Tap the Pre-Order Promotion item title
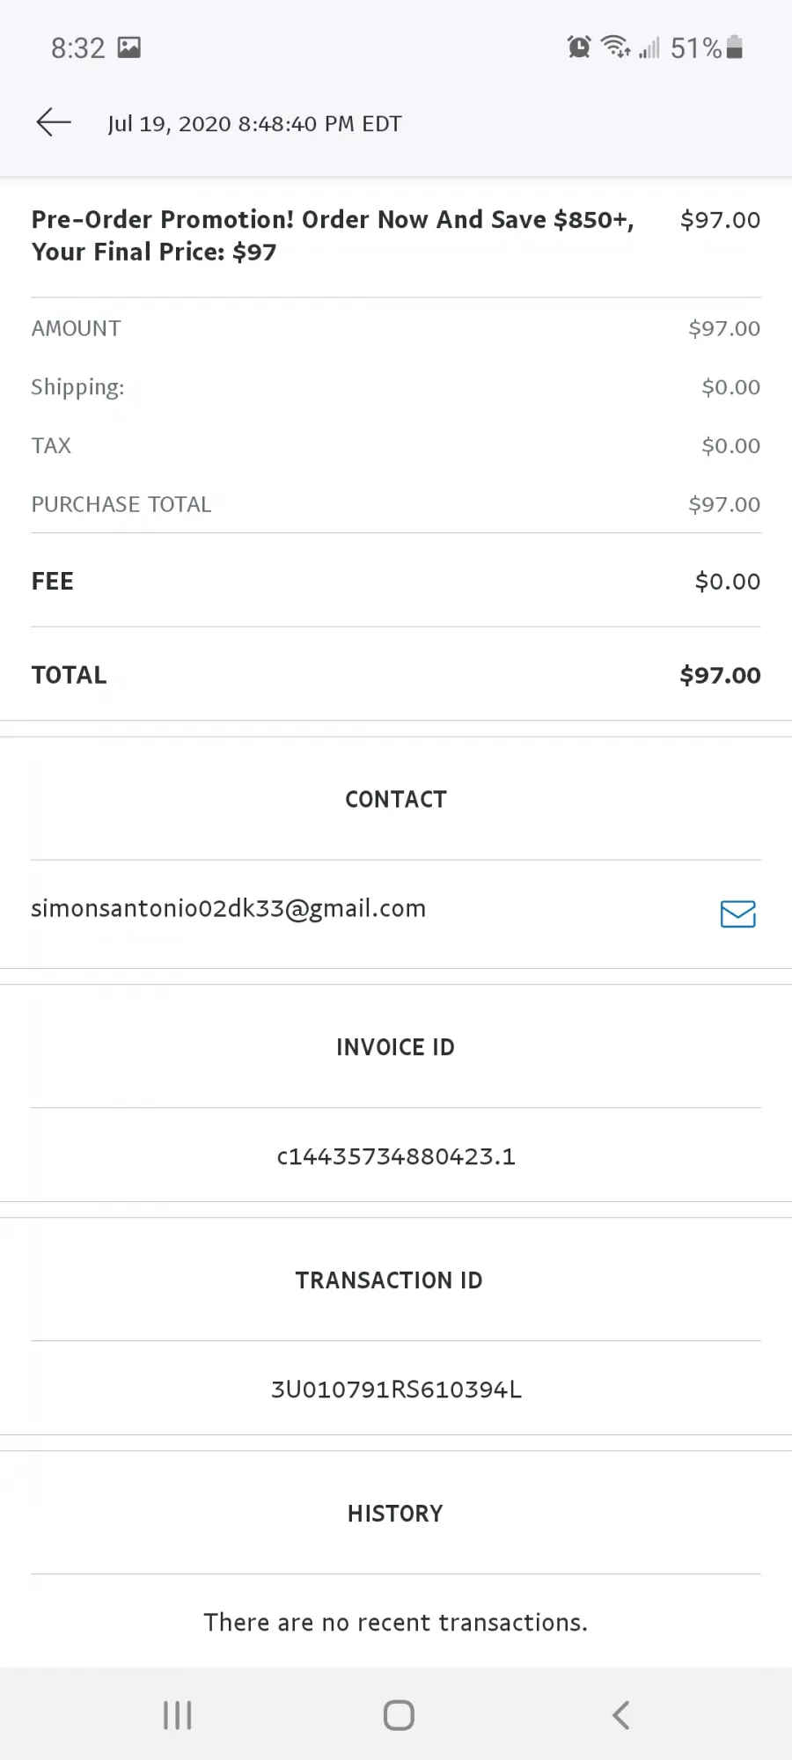792x1760 pixels. (x=333, y=236)
